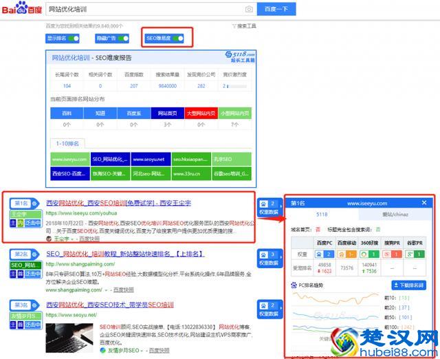This screenshot has width=440, height=359.
Task: Click the 百度一下 search button
Action: [x=276, y=9]
